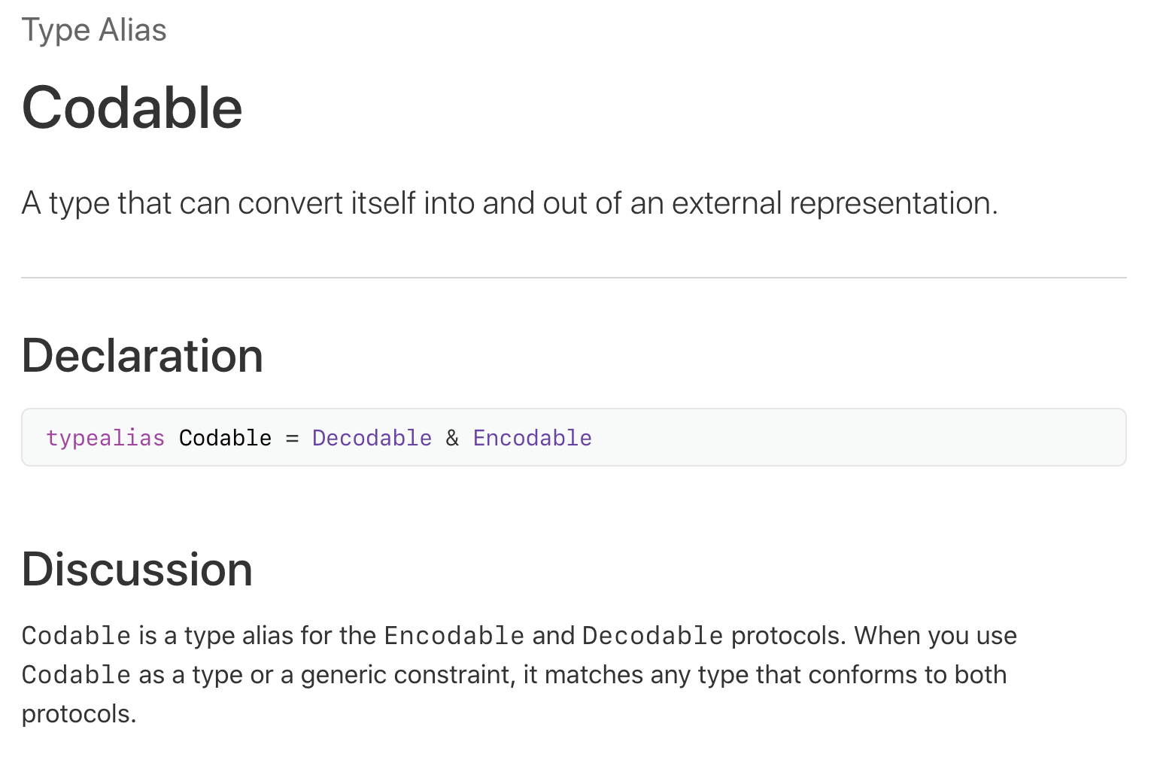Screen dimensions: 1151x760
Task: Click the first inline Codable code word in Discussion
Action: coord(77,636)
